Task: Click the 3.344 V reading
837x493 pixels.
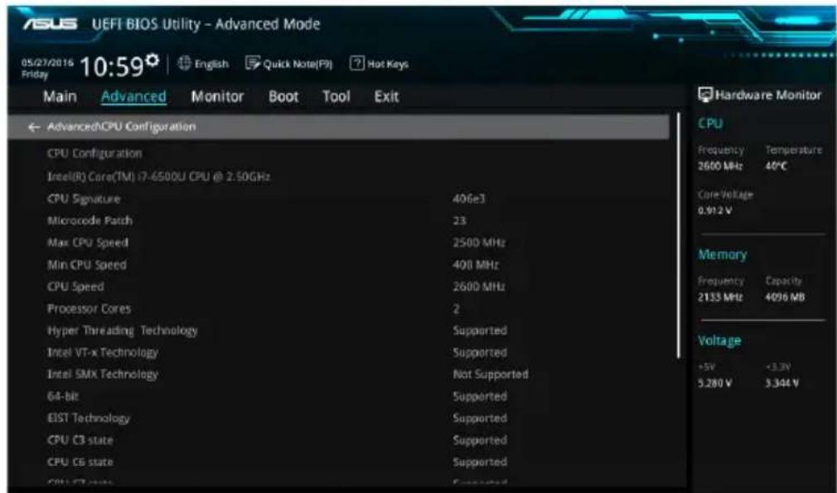Action: click(782, 384)
